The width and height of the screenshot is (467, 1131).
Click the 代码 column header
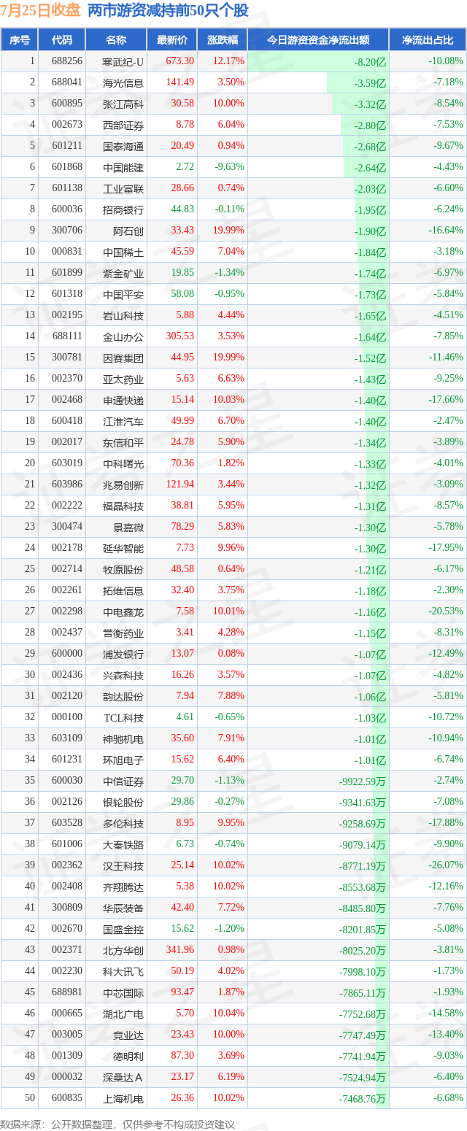coord(62,40)
